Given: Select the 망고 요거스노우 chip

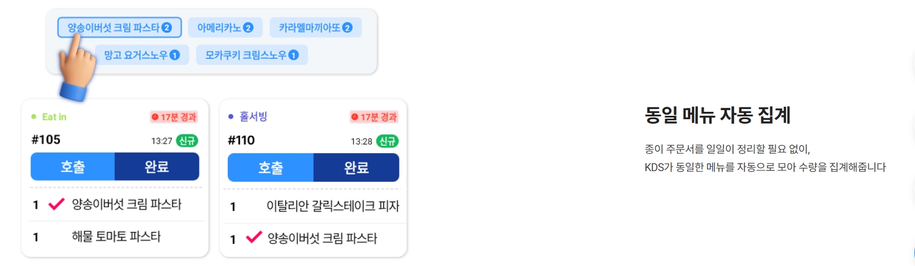Looking at the screenshot, I should coord(141,55).
